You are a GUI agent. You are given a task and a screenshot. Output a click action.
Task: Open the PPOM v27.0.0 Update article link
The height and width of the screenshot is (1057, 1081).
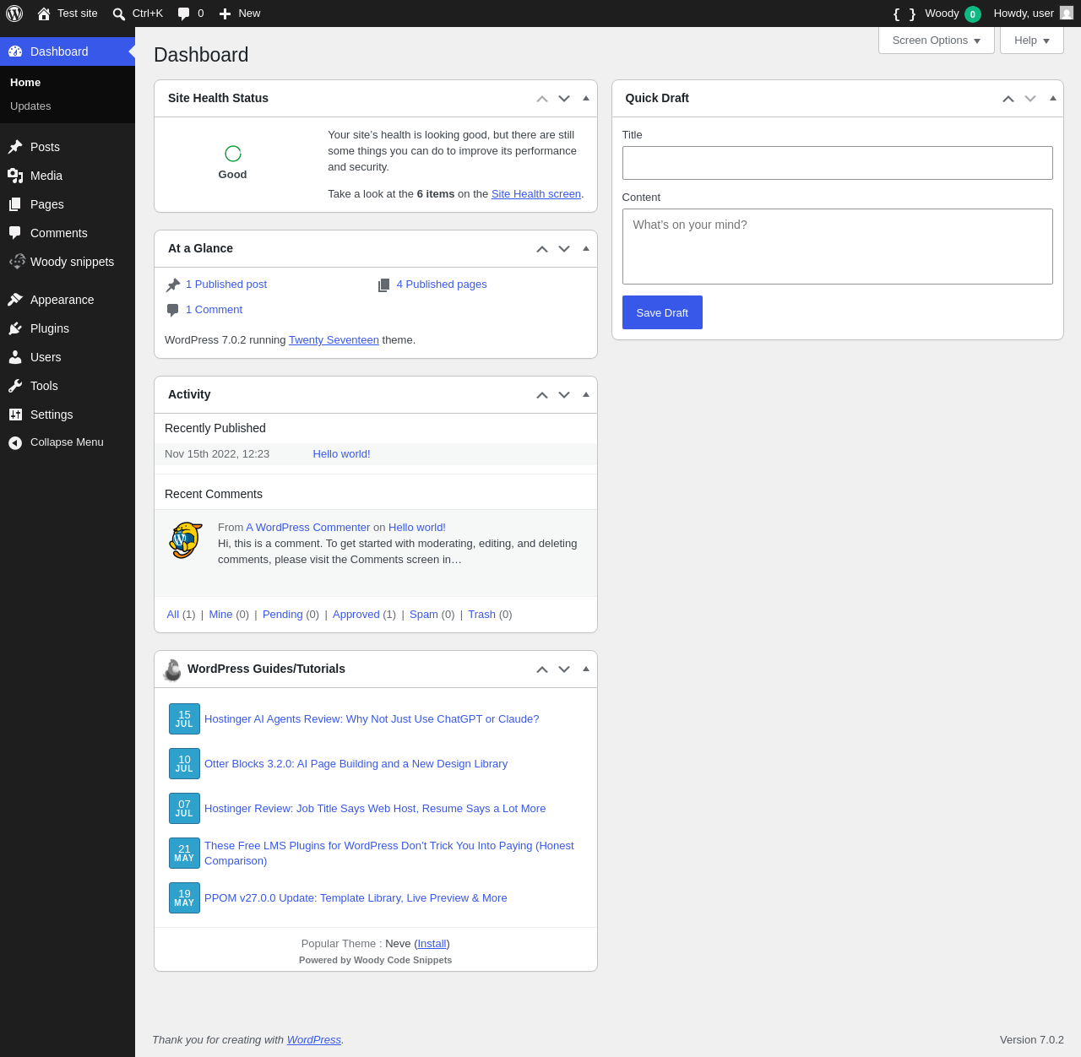[x=356, y=898]
